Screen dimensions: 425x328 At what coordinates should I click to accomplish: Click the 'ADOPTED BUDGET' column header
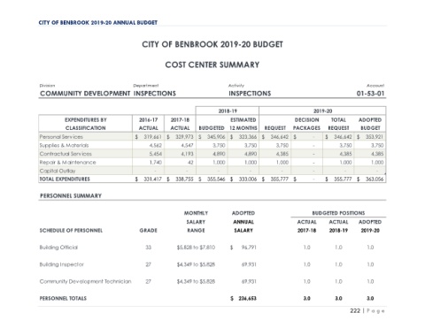click(x=370, y=124)
